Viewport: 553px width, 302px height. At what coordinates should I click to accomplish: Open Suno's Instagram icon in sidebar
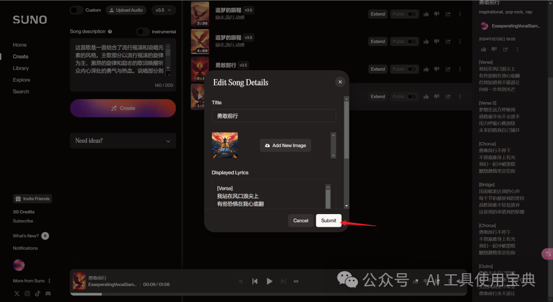point(27,294)
